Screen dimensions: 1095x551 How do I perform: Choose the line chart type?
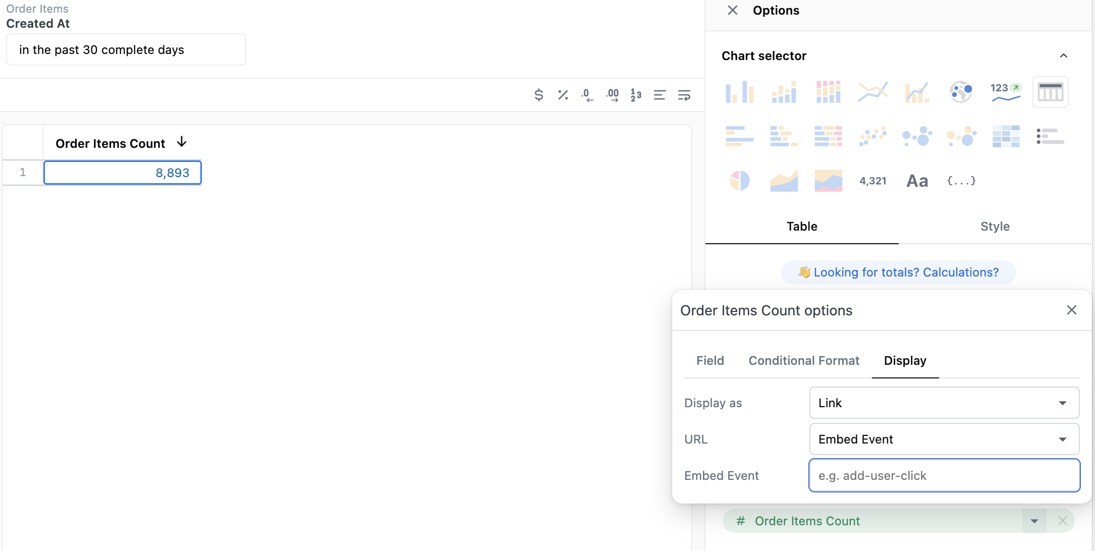point(872,92)
